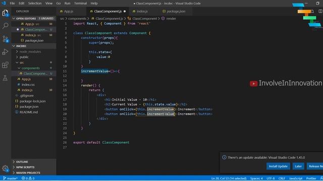Screen dimensions: 323x181
Task: Open the Test flask view
Action: point(5,78)
